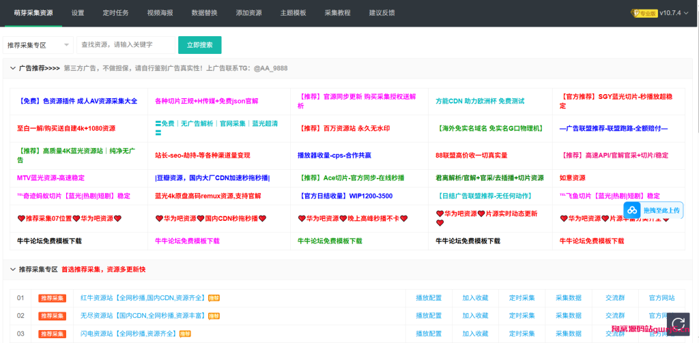Collapse the 推荐采集专区 section header

[x=12, y=269]
